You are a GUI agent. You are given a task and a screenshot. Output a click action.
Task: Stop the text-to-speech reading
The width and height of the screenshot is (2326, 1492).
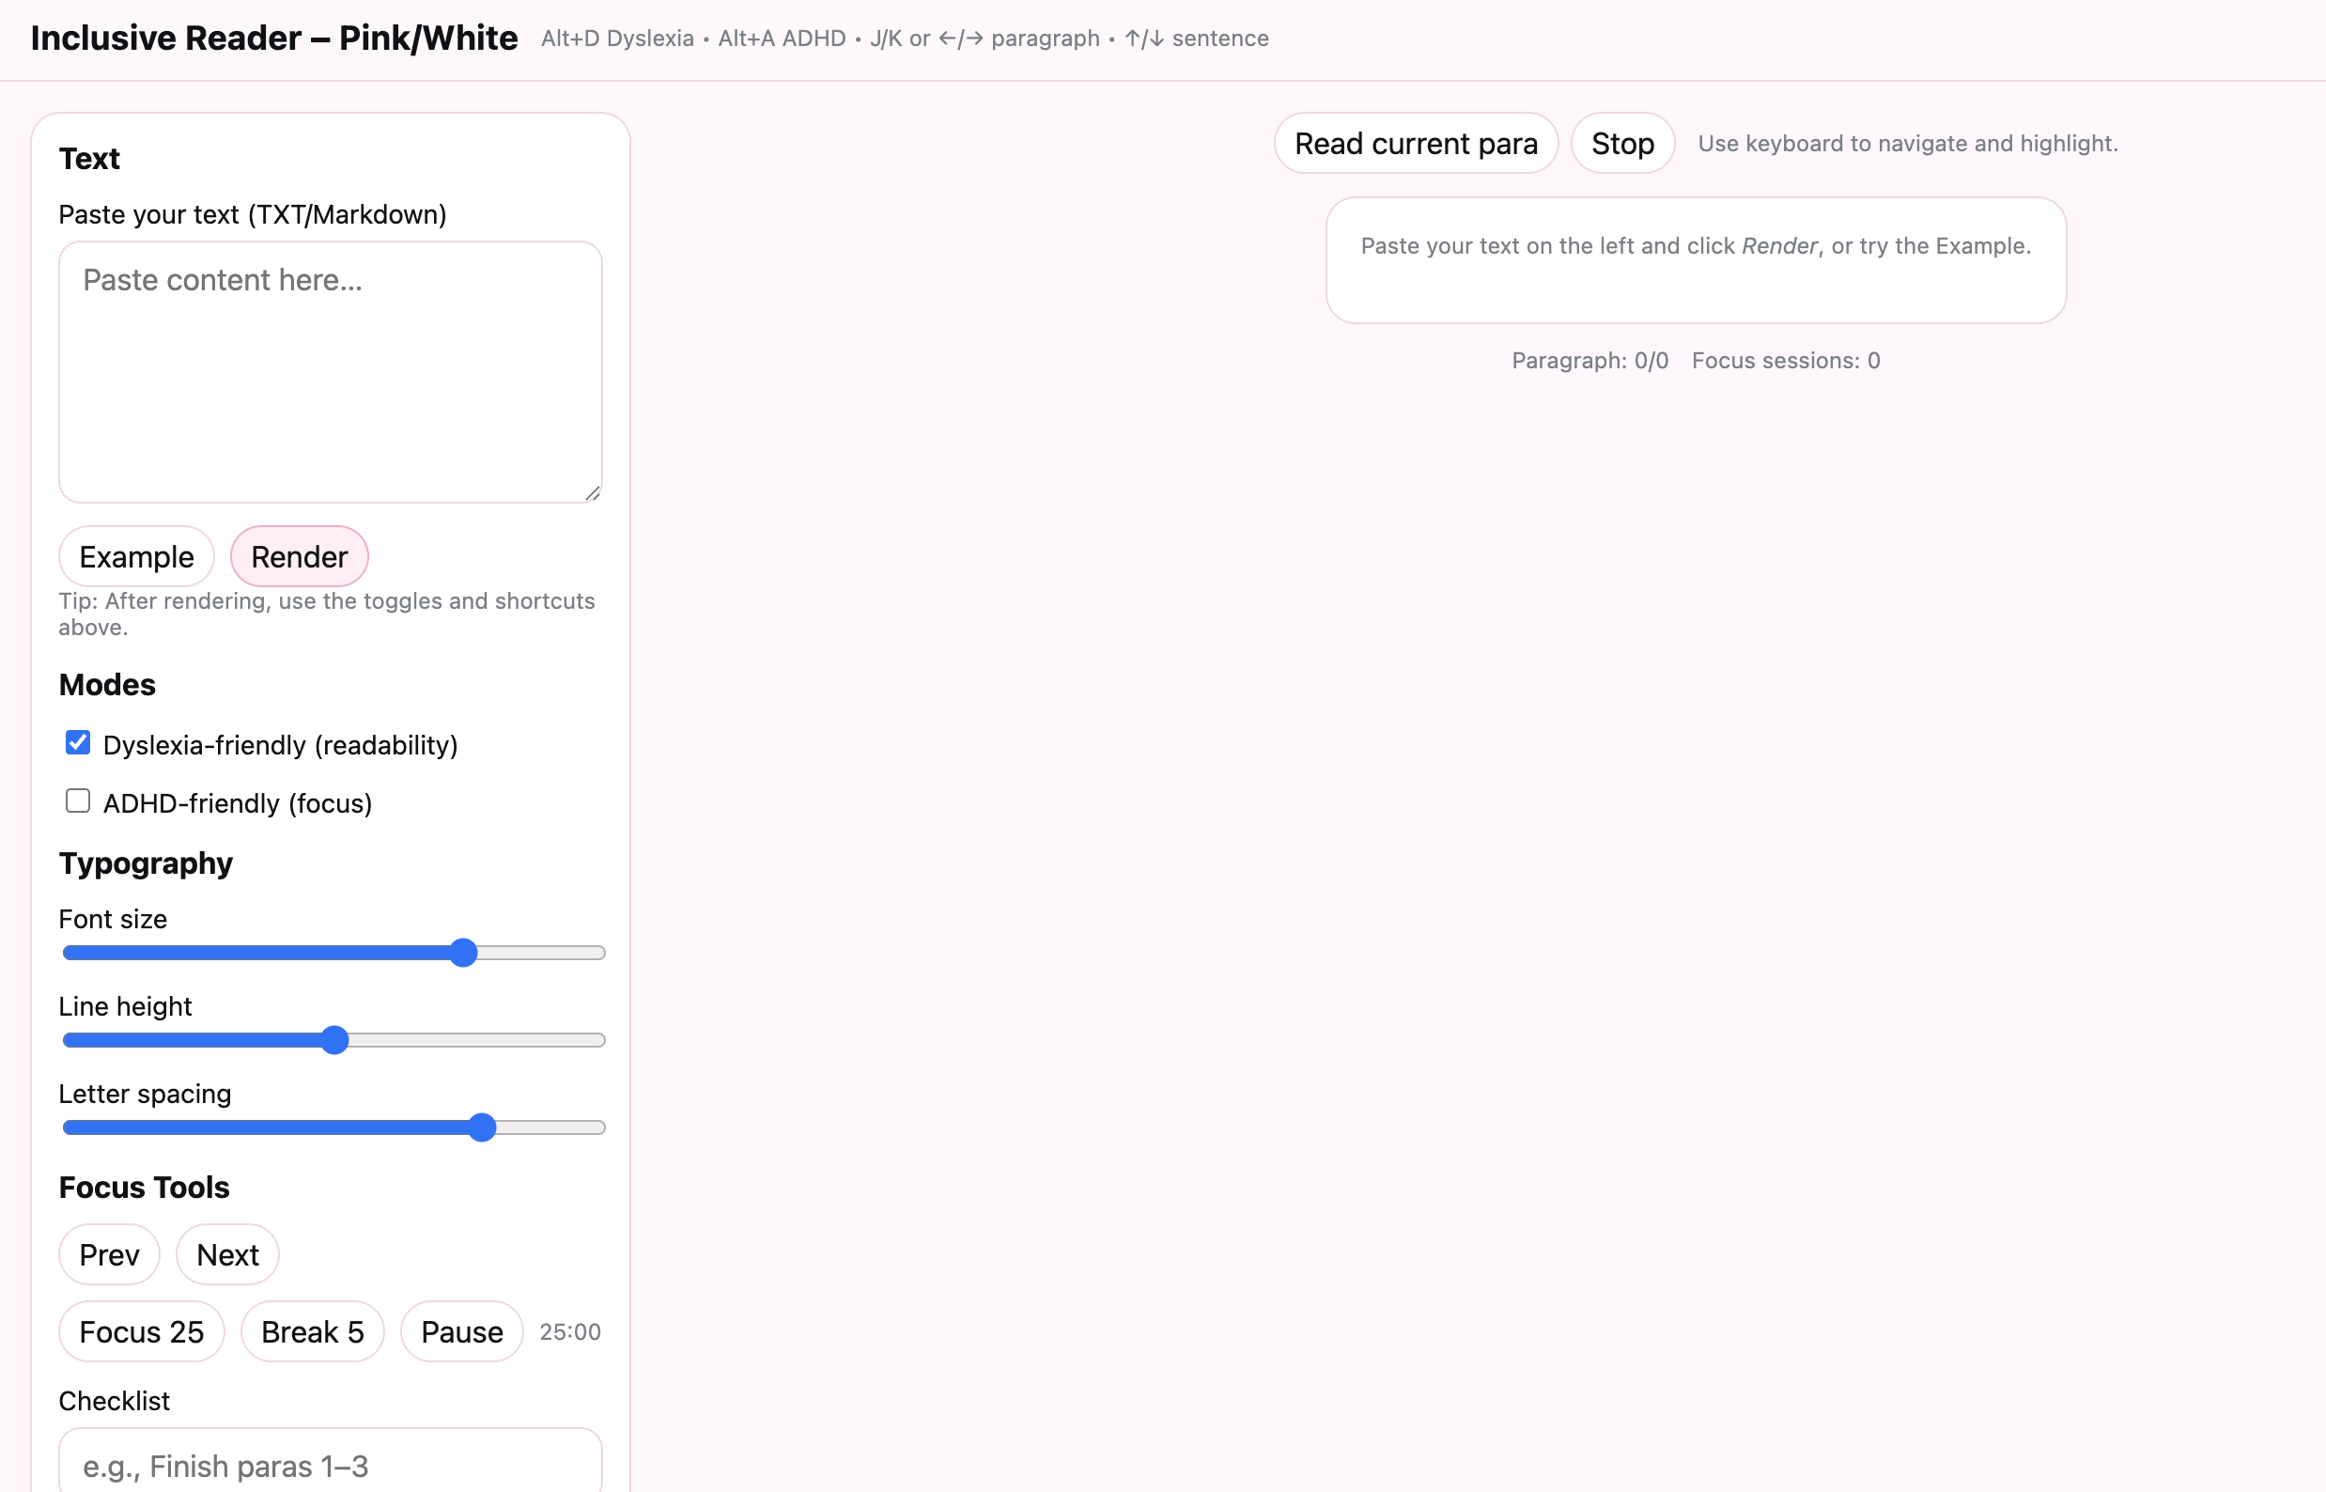click(x=1621, y=144)
